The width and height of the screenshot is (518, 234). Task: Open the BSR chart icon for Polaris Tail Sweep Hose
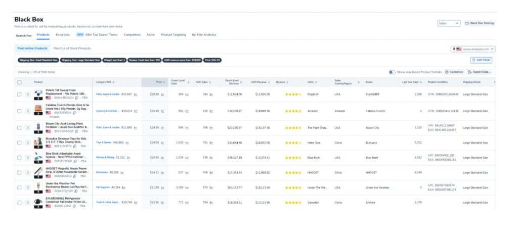pyautogui.click(x=136, y=95)
